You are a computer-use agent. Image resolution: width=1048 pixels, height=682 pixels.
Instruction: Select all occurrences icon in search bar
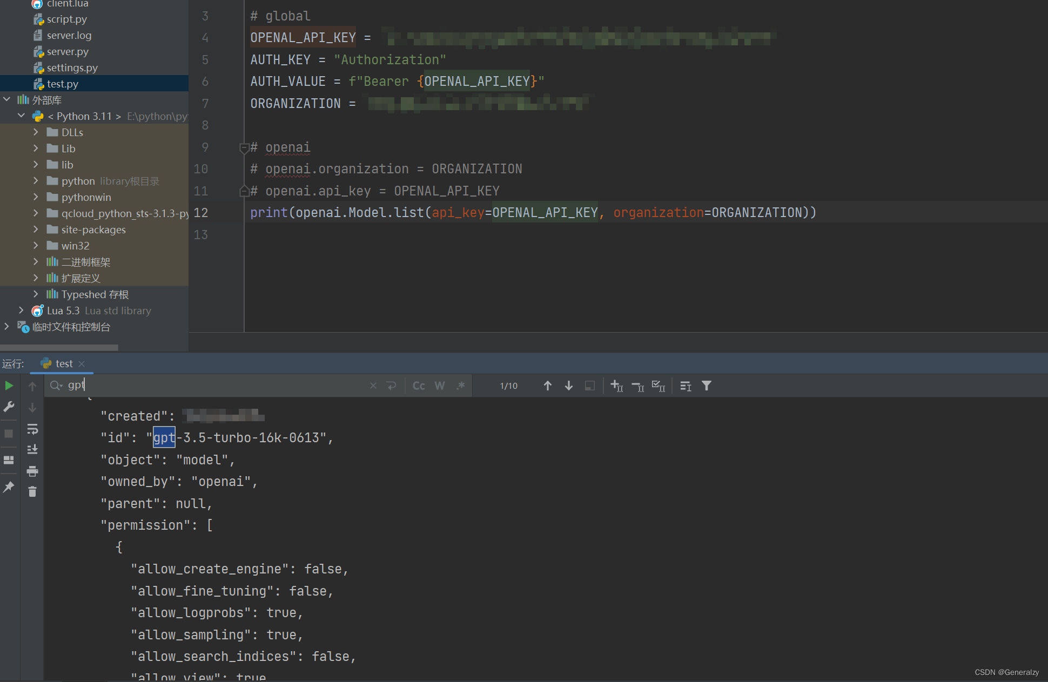(659, 386)
